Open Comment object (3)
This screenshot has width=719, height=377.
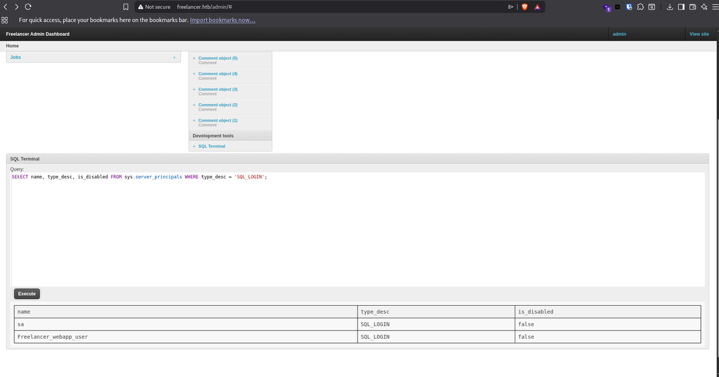pos(218,89)
